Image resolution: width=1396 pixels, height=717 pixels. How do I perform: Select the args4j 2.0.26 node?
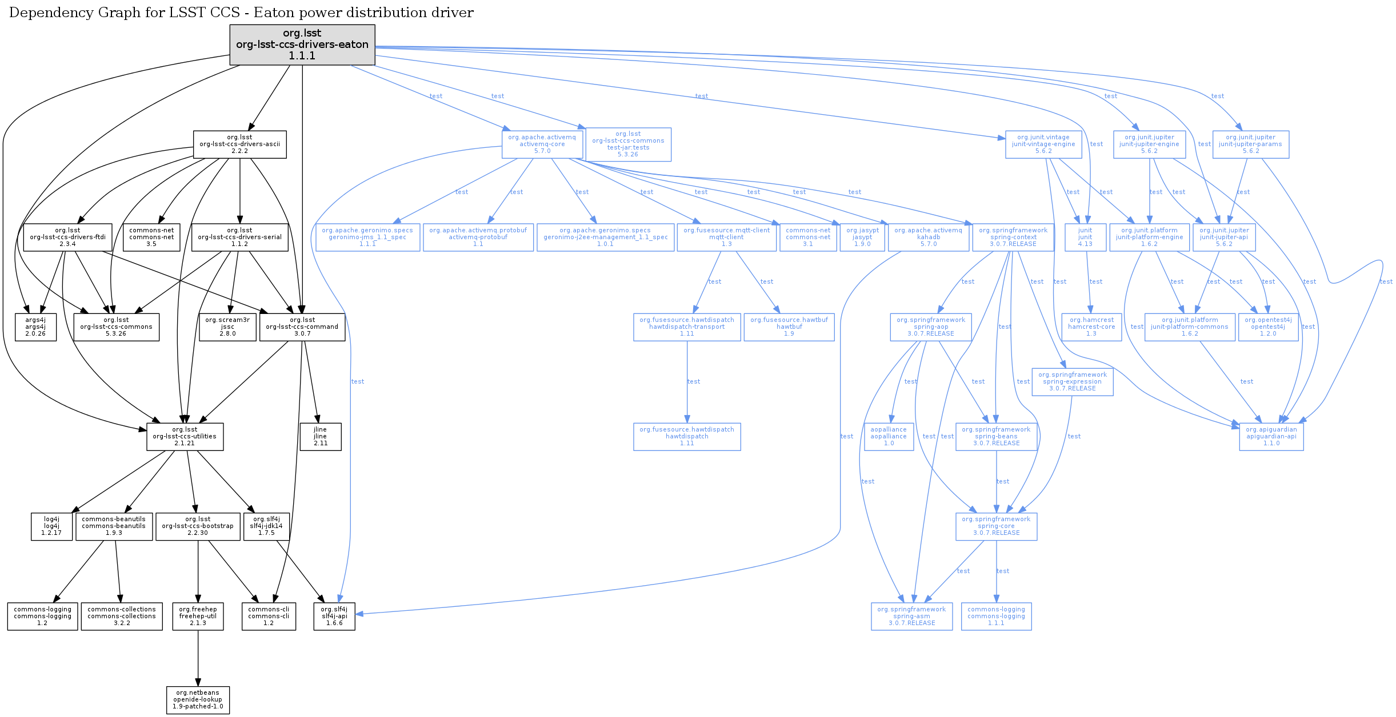[35, 327]
